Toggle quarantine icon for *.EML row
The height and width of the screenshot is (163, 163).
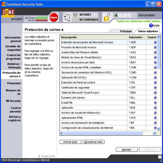tap(155, 103)
